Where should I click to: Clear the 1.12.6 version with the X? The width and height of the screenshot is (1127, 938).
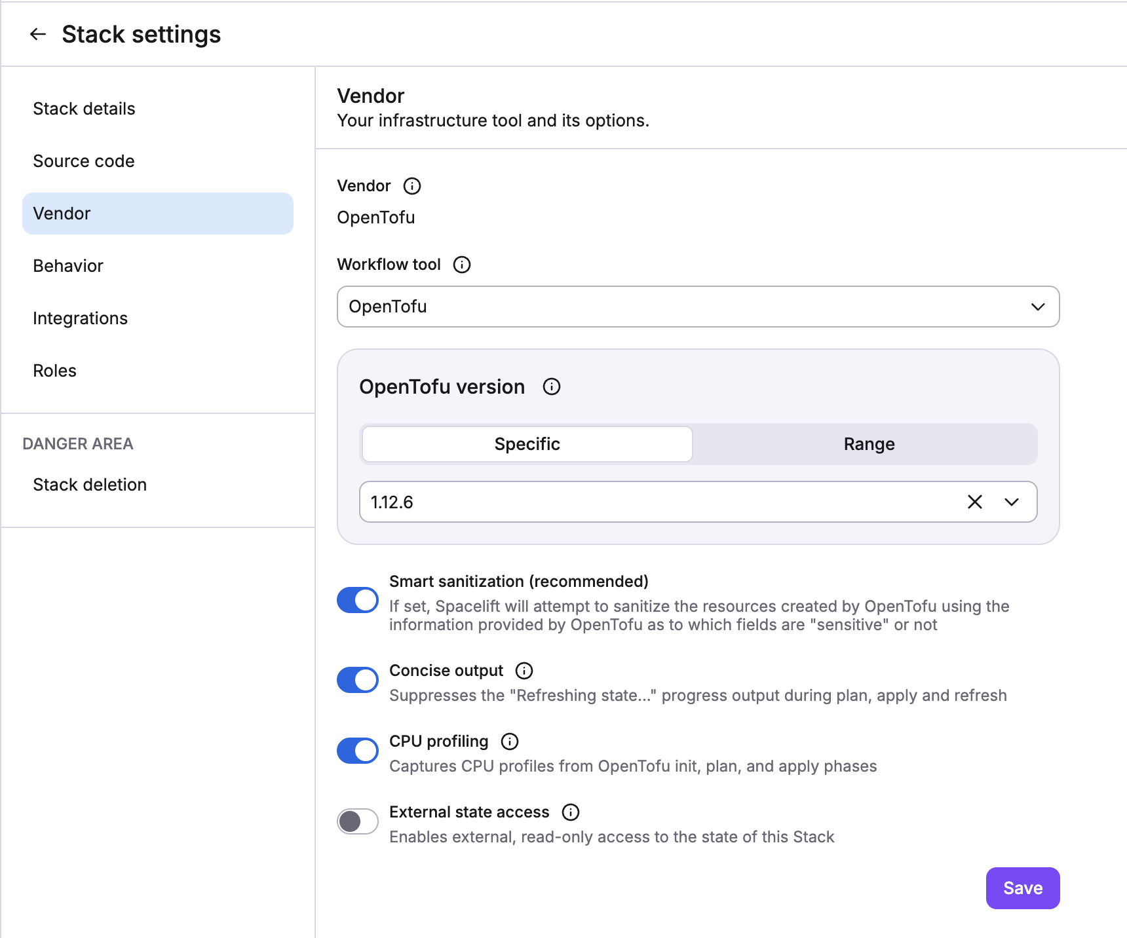pyautogui.click(x=975, y=502)
